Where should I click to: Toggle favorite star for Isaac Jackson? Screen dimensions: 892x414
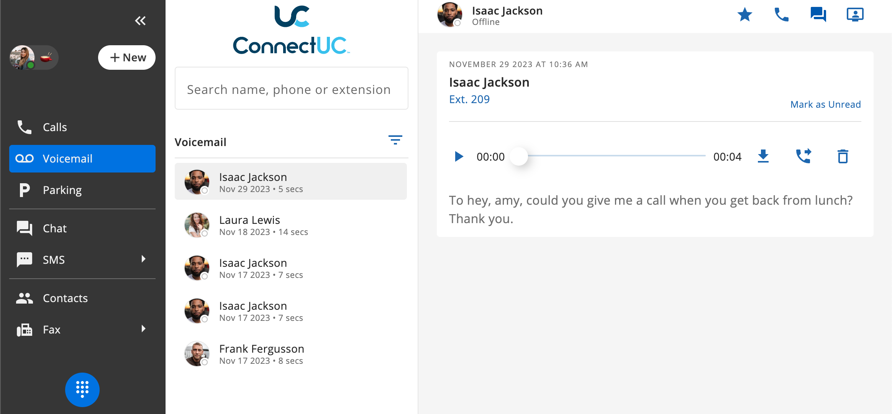pyautogui.click(x=745, y=15)
